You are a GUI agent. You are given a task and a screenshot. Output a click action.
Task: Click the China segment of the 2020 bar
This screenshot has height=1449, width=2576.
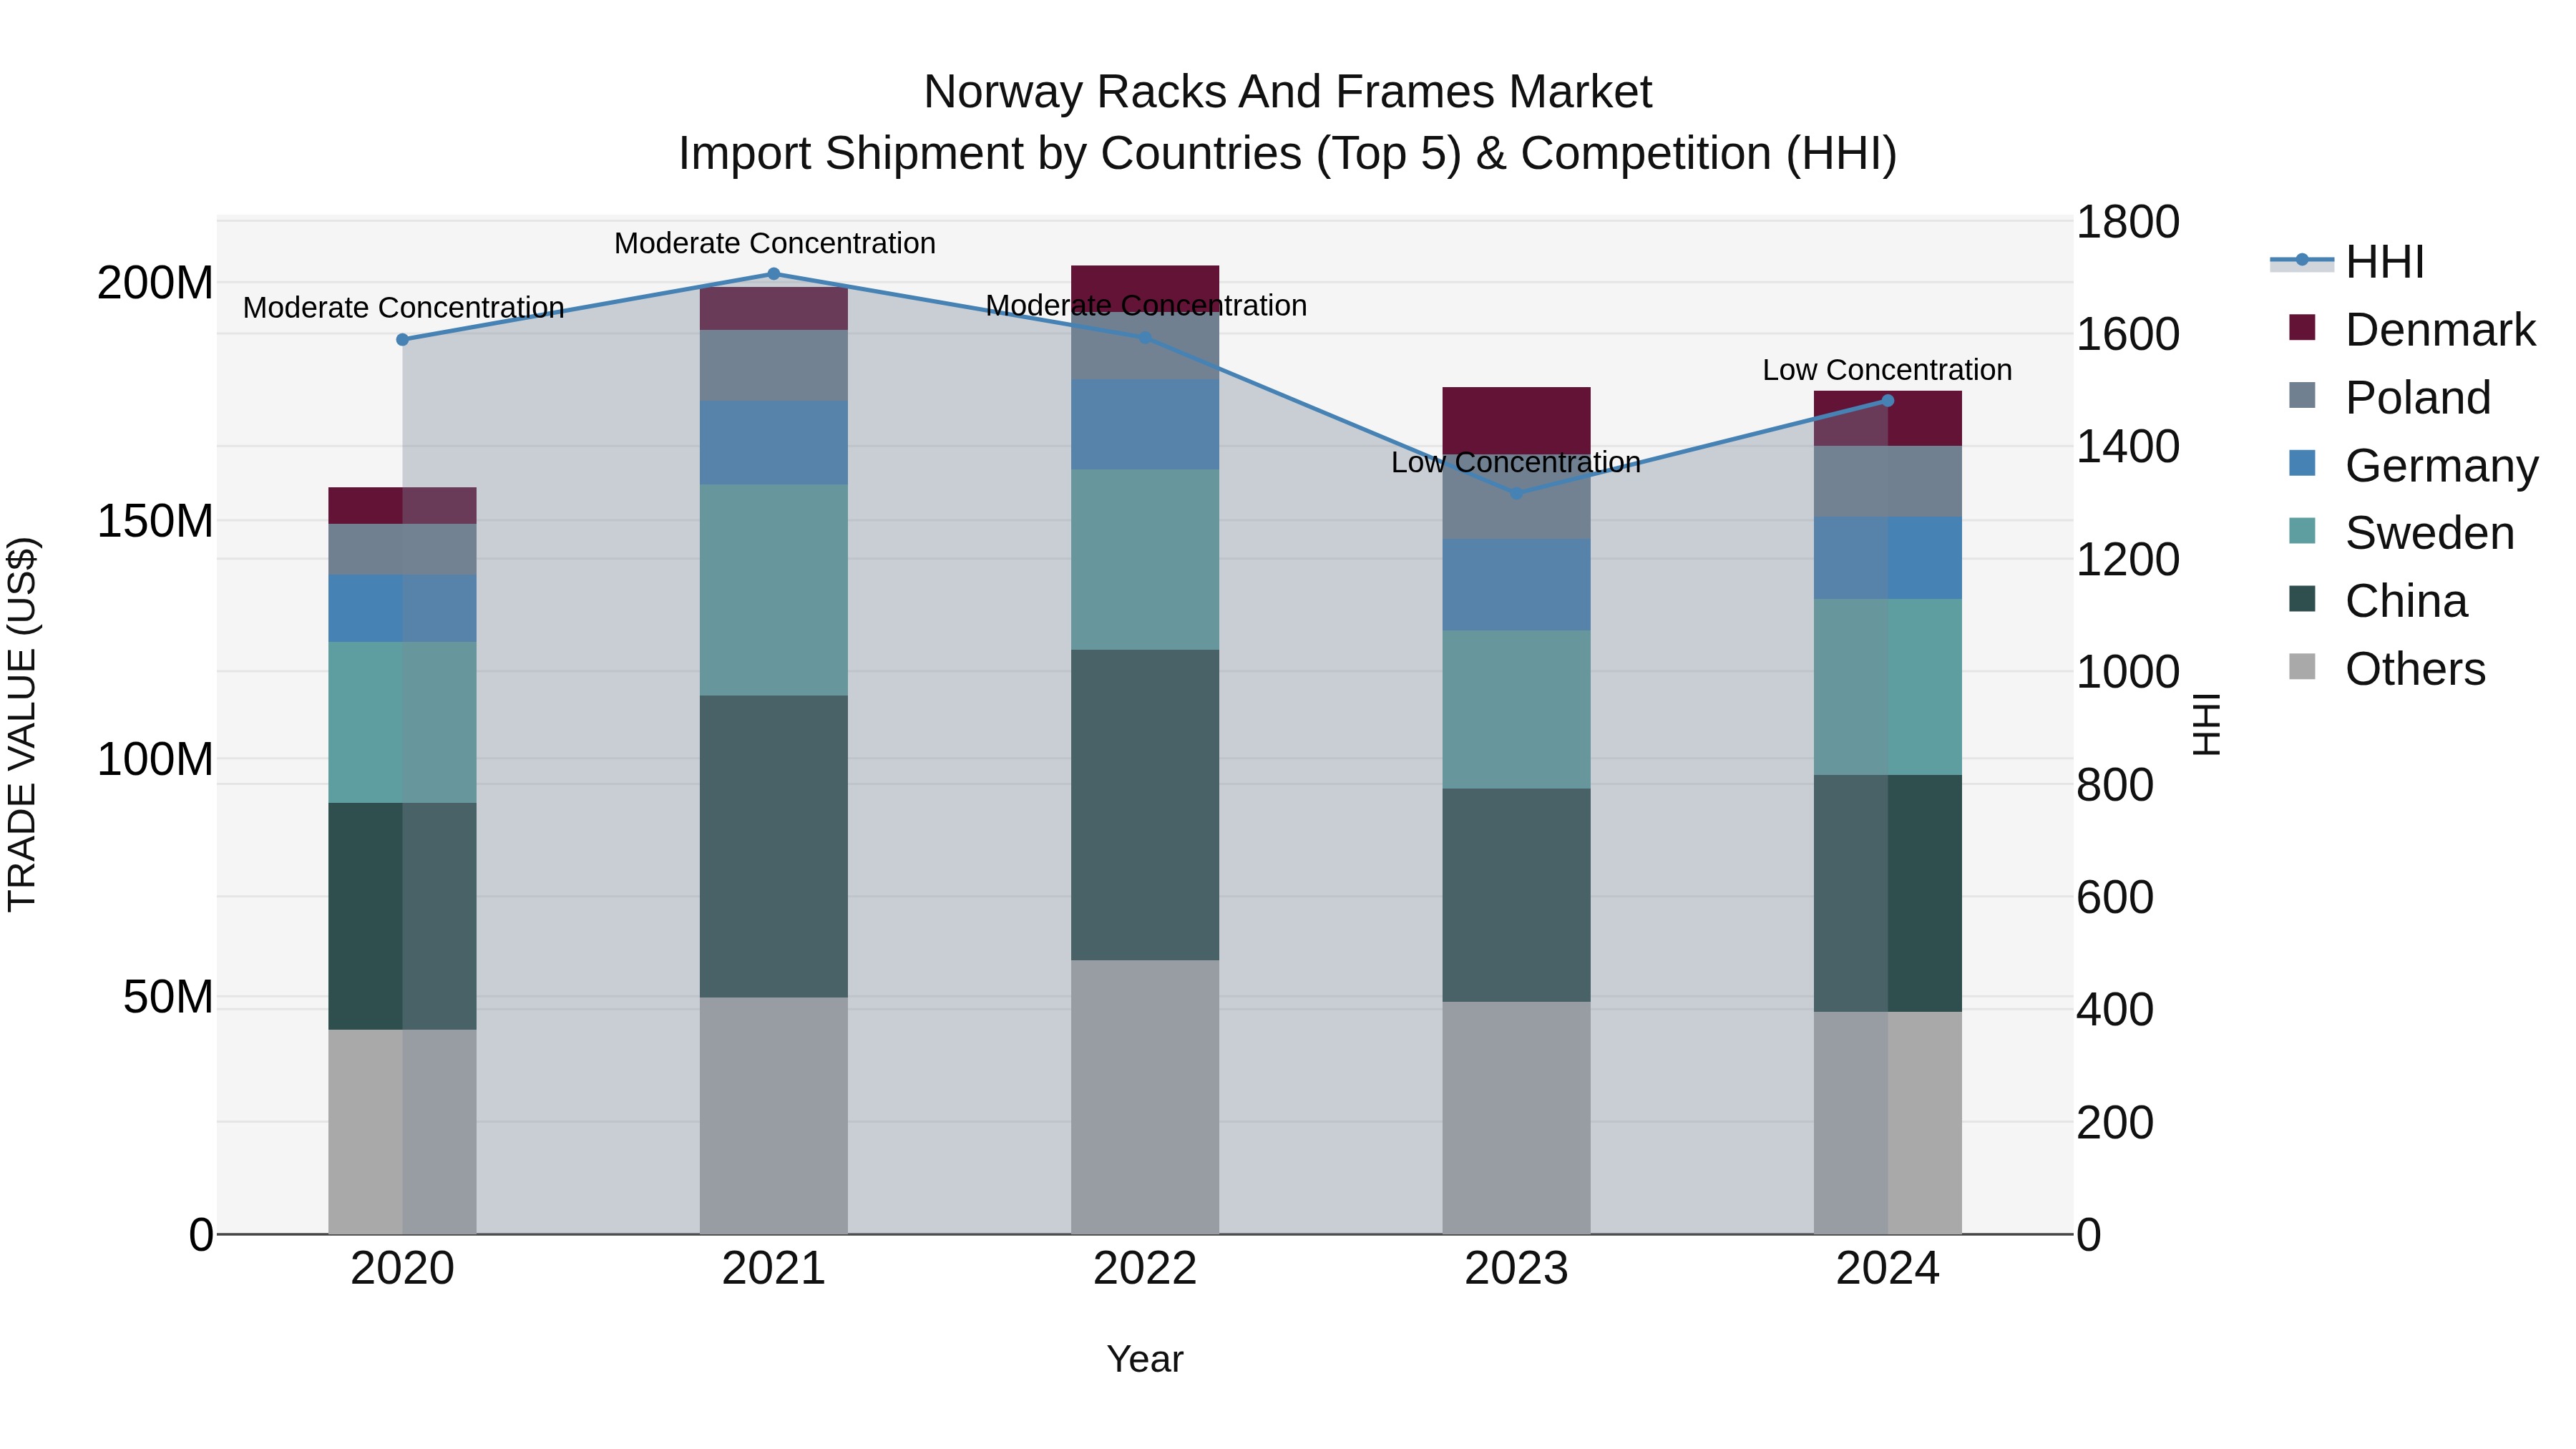pyautogui.click(x=403, y=916)
